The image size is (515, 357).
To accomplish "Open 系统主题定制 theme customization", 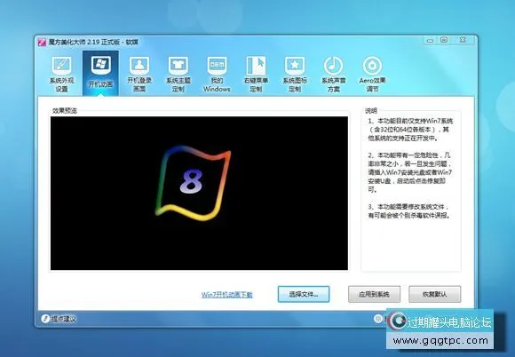I will (178, 74).
